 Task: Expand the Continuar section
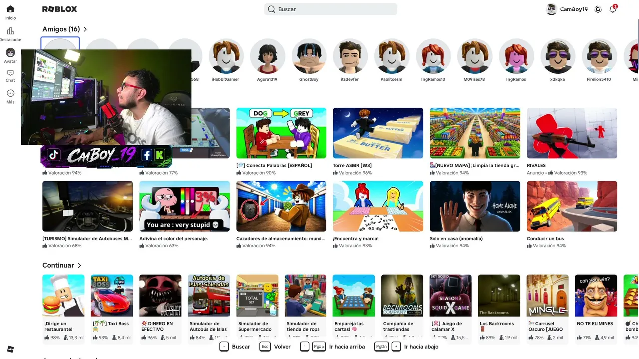tap(62, 265)
